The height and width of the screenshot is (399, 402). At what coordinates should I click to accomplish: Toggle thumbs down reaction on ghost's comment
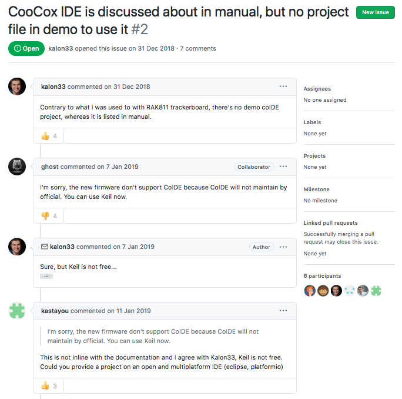click(49, 216)
